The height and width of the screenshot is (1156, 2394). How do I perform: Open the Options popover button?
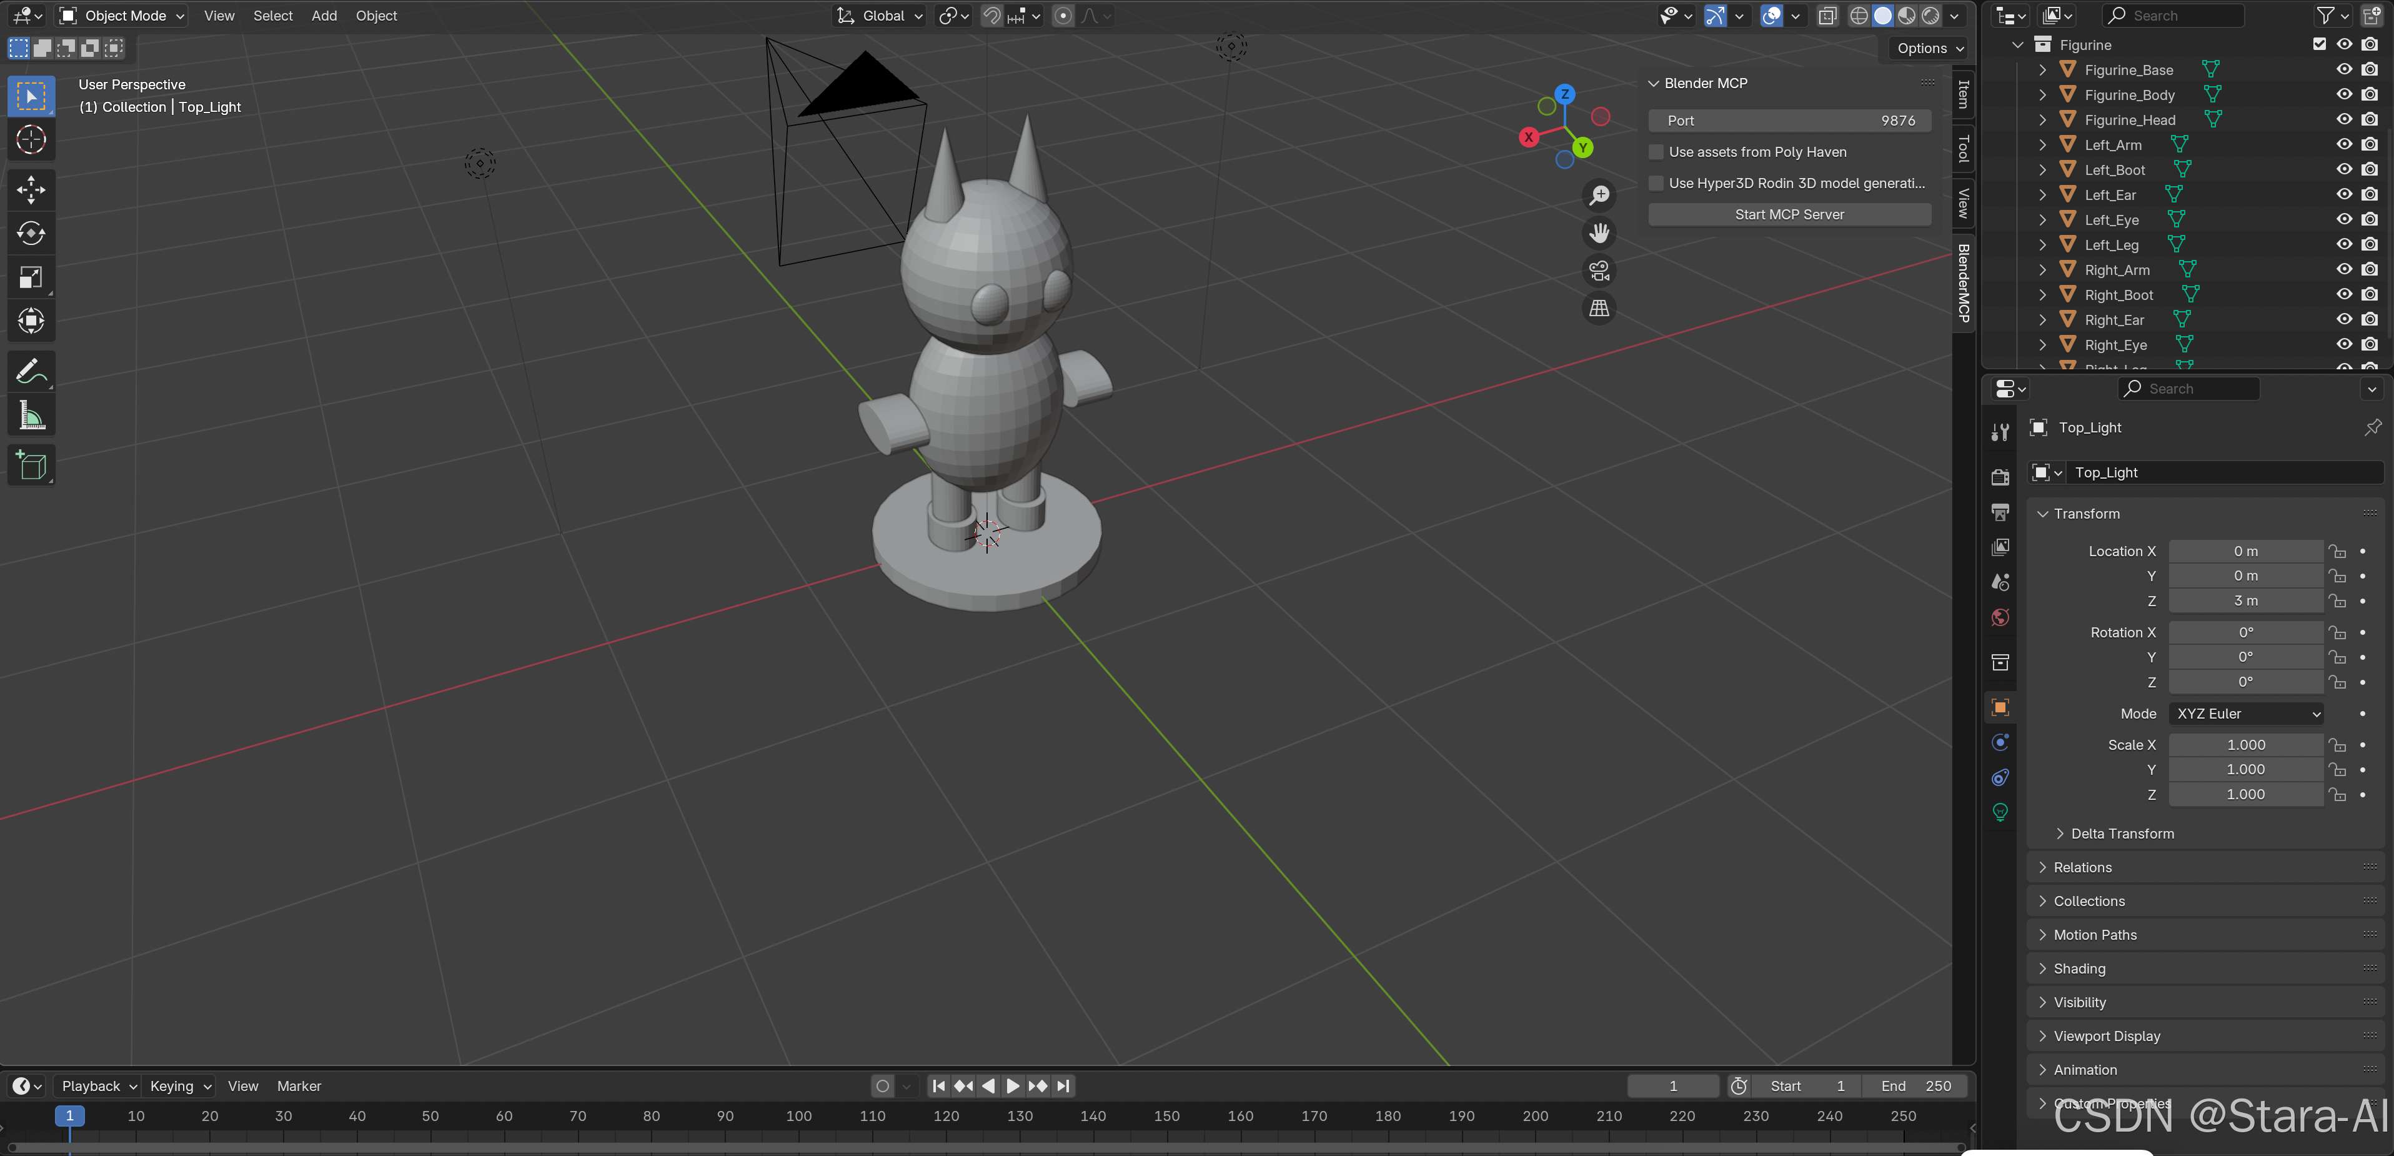(x=1929, y=48)
